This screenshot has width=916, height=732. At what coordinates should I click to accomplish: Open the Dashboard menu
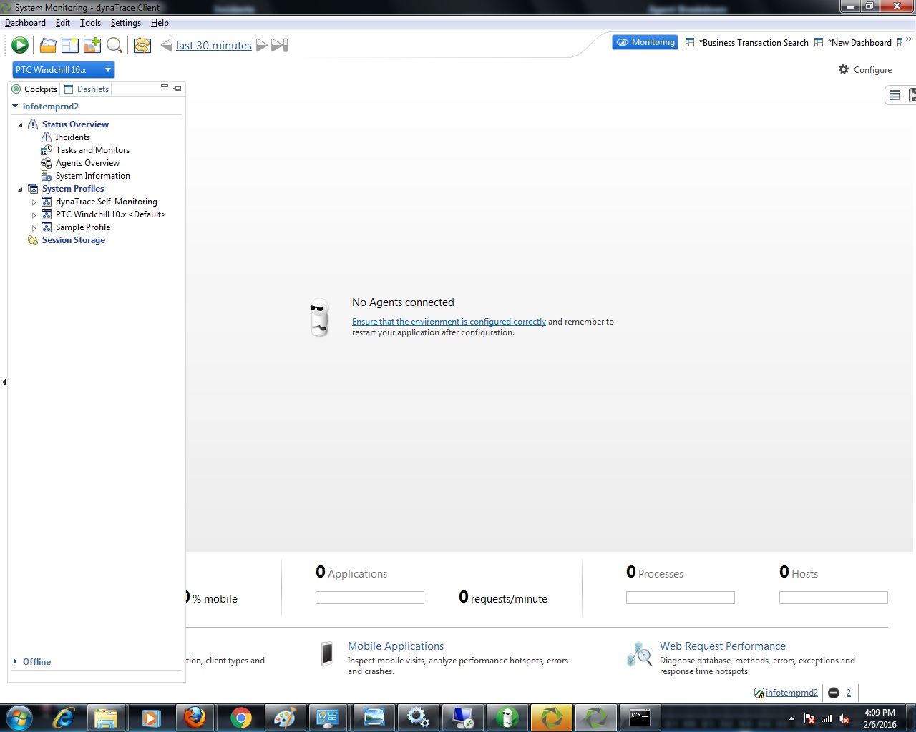click(25, 23)
